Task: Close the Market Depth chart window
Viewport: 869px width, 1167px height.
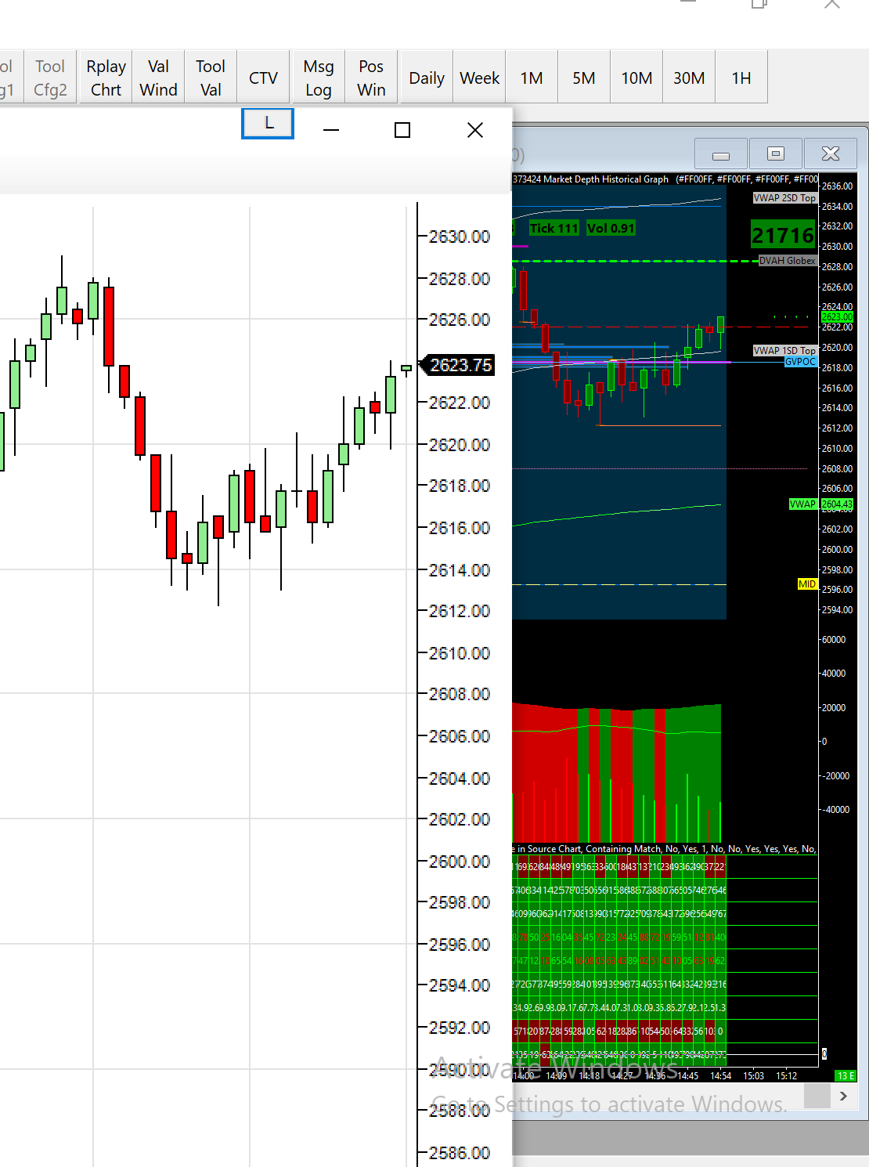Action: click(x=831, y=154)
